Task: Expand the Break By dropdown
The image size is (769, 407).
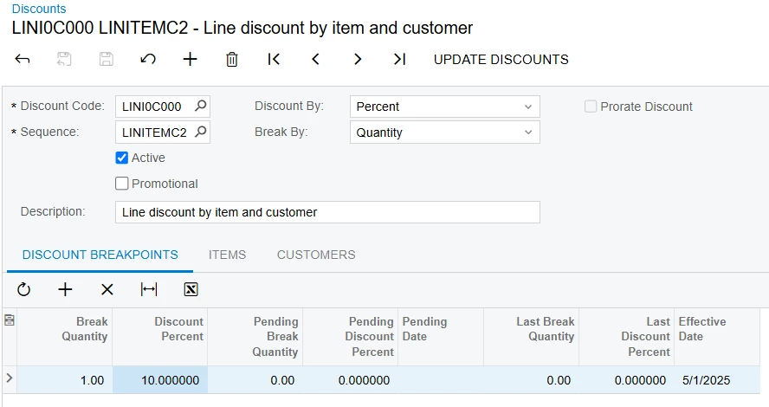Action: pos(528,132)
